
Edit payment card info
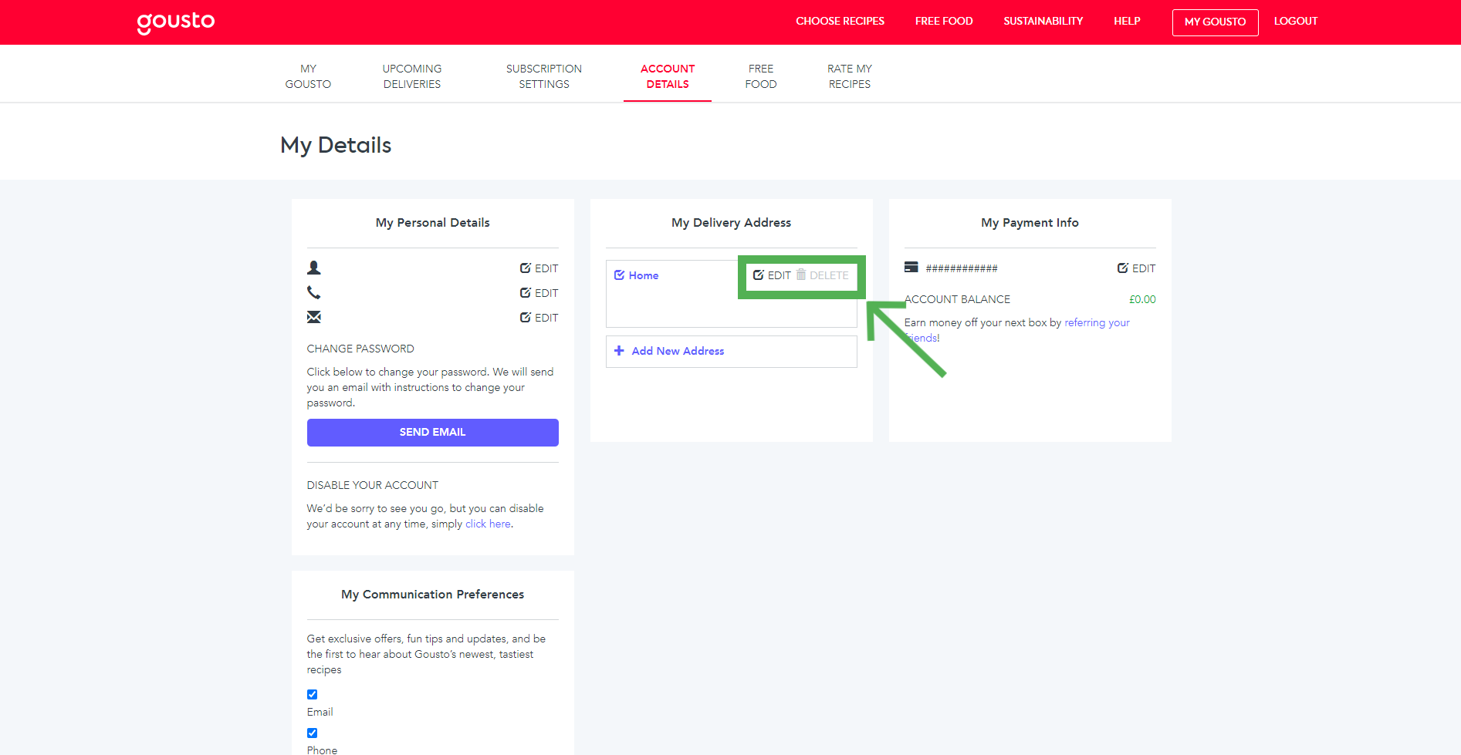[x=1136, y=268]
